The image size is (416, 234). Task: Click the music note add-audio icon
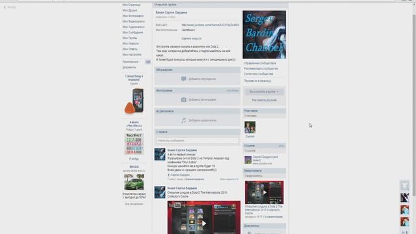183,120
